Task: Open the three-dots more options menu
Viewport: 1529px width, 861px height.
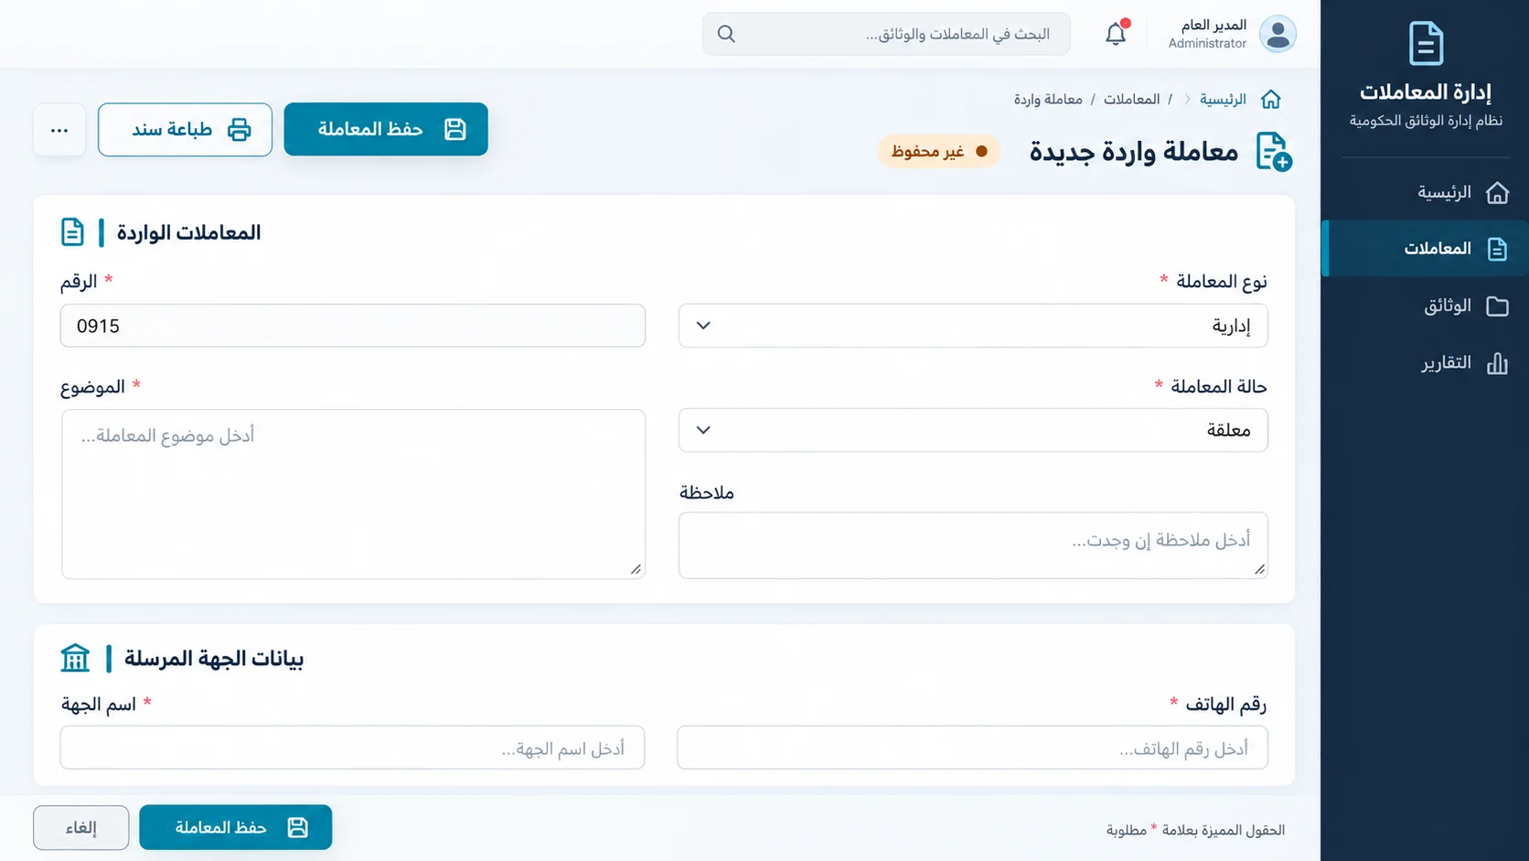Action: 59,130
